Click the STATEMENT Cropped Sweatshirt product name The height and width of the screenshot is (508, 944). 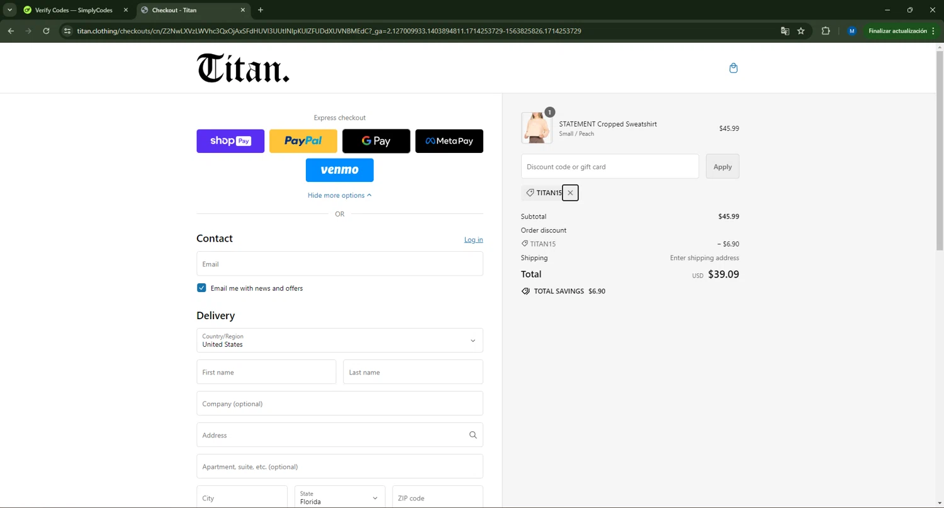coord(608,124)
